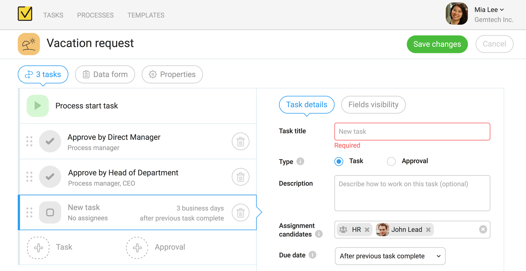Click info icon next to Type
Screen dimensions: 526x271
click(300, 161)
